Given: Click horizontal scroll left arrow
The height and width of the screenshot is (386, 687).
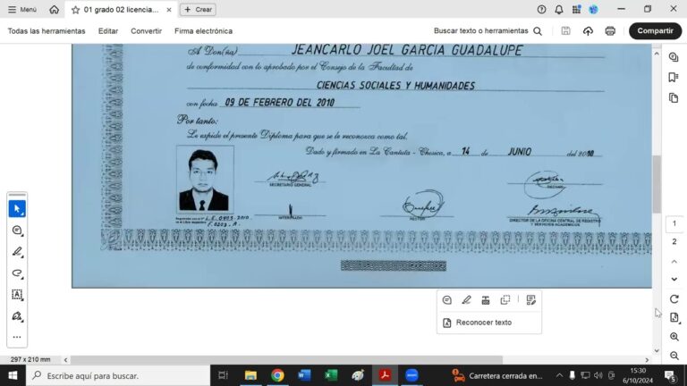Looking at the screenshot, I should (x=65, y=360).
